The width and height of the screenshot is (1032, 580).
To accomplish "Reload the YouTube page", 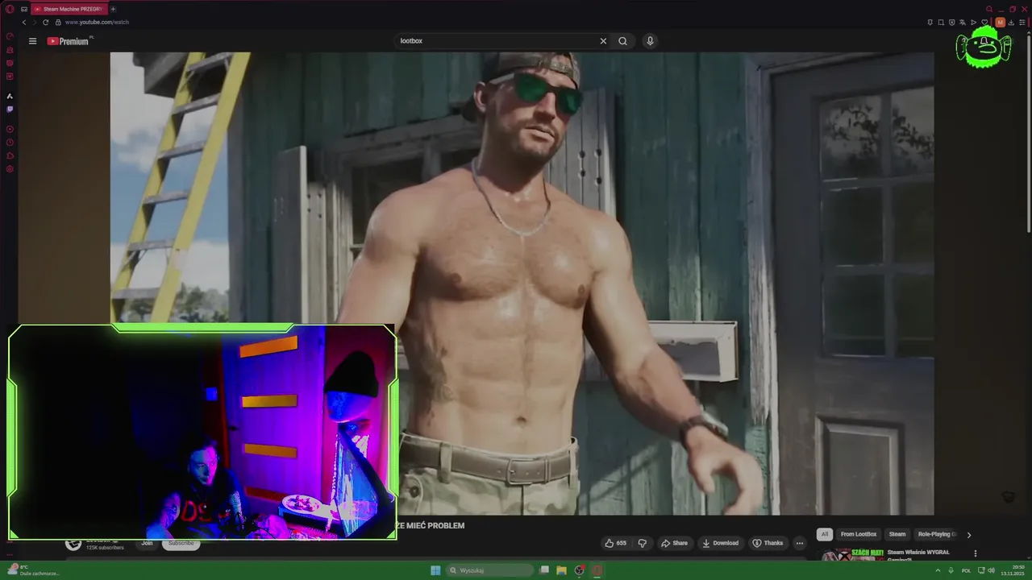I will 45,22.
